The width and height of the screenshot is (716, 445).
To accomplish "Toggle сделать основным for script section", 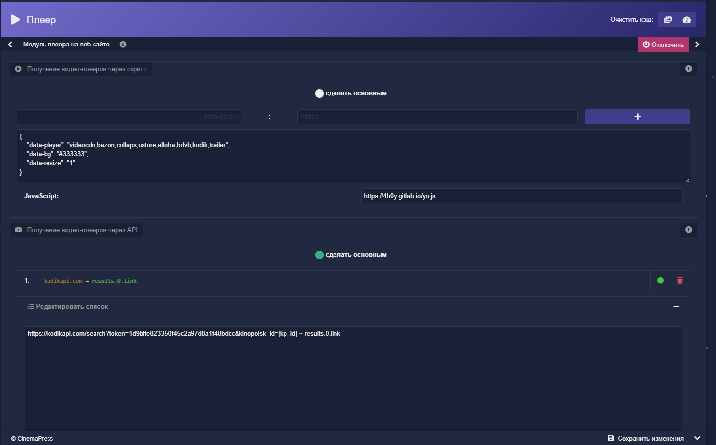I will (319, 93).
